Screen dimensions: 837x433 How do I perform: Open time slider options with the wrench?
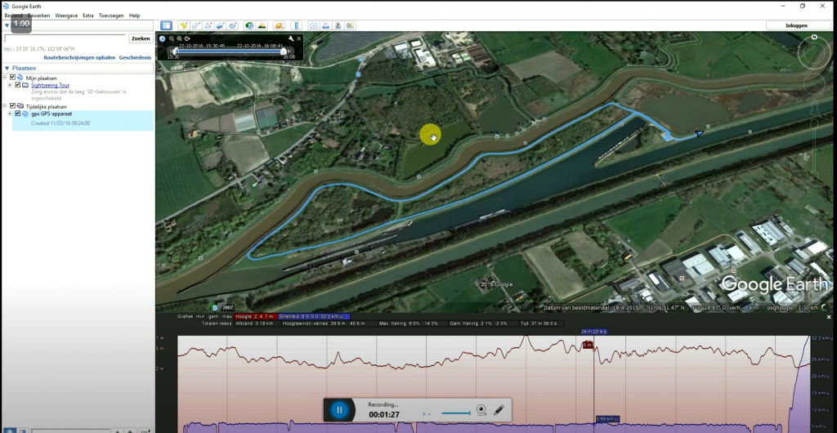coord(291,39)
